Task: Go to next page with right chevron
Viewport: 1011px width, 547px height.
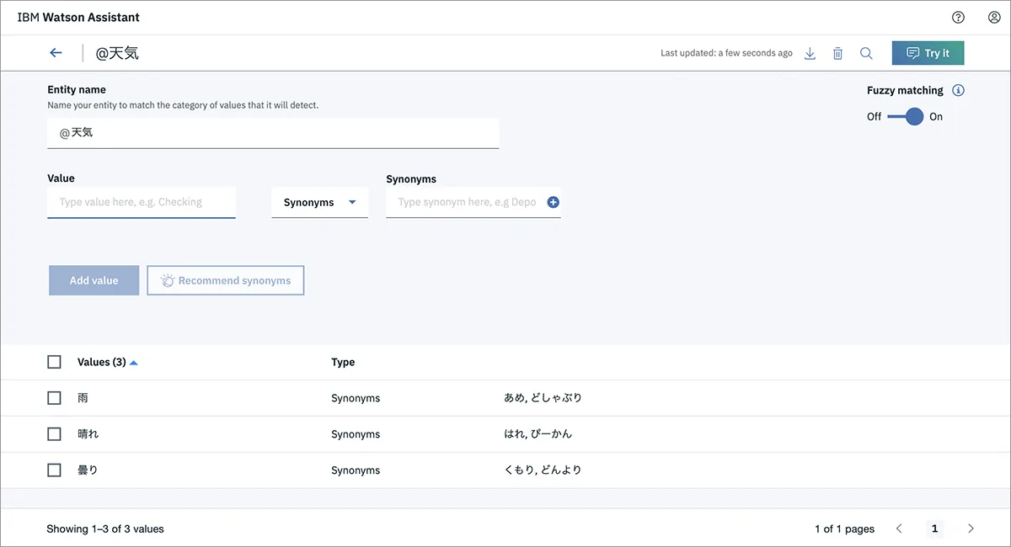Action: pos(971,528)
